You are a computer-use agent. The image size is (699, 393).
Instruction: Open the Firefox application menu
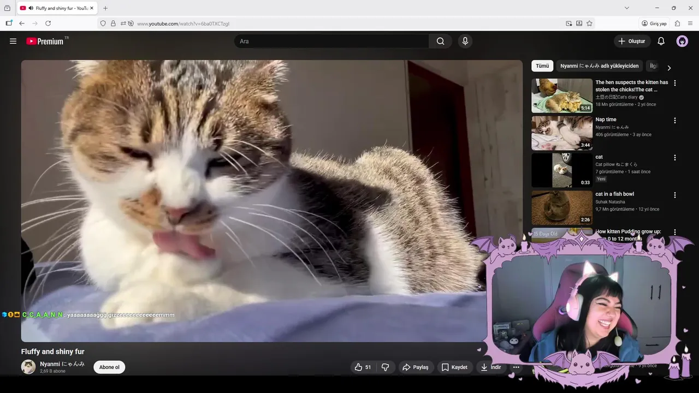[x=691, y=23]
